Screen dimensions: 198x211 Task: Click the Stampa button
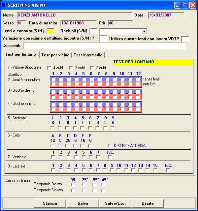[x=50, y=203]
